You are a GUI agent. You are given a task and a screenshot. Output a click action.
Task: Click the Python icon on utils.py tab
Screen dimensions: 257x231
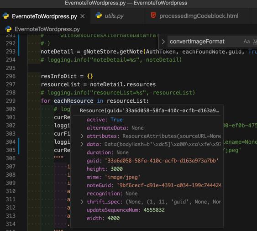(99, 16)
